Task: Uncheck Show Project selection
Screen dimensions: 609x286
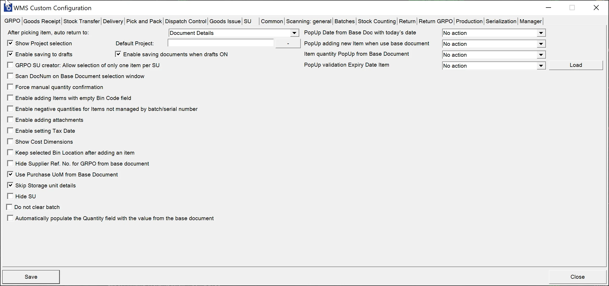Action: 10,43
